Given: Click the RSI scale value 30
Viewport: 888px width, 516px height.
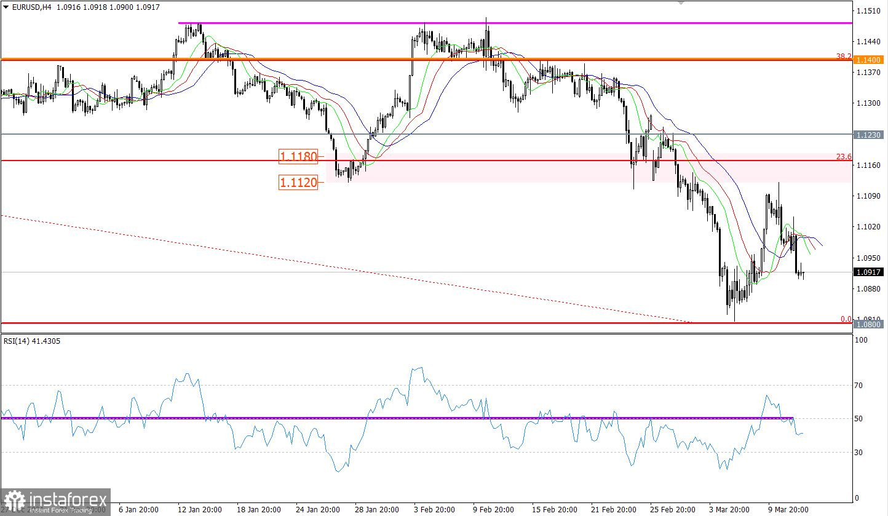Looking at the screenshot, I should coord(860,453).
